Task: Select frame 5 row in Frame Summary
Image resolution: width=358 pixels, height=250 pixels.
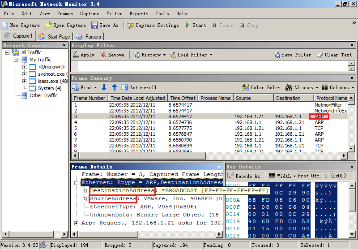Action: point(209,128)
